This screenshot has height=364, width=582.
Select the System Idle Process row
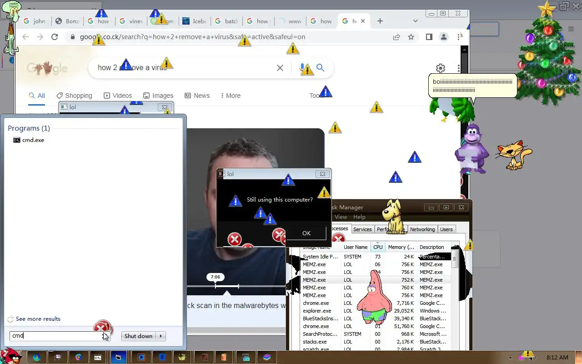(x=376, y=257)
